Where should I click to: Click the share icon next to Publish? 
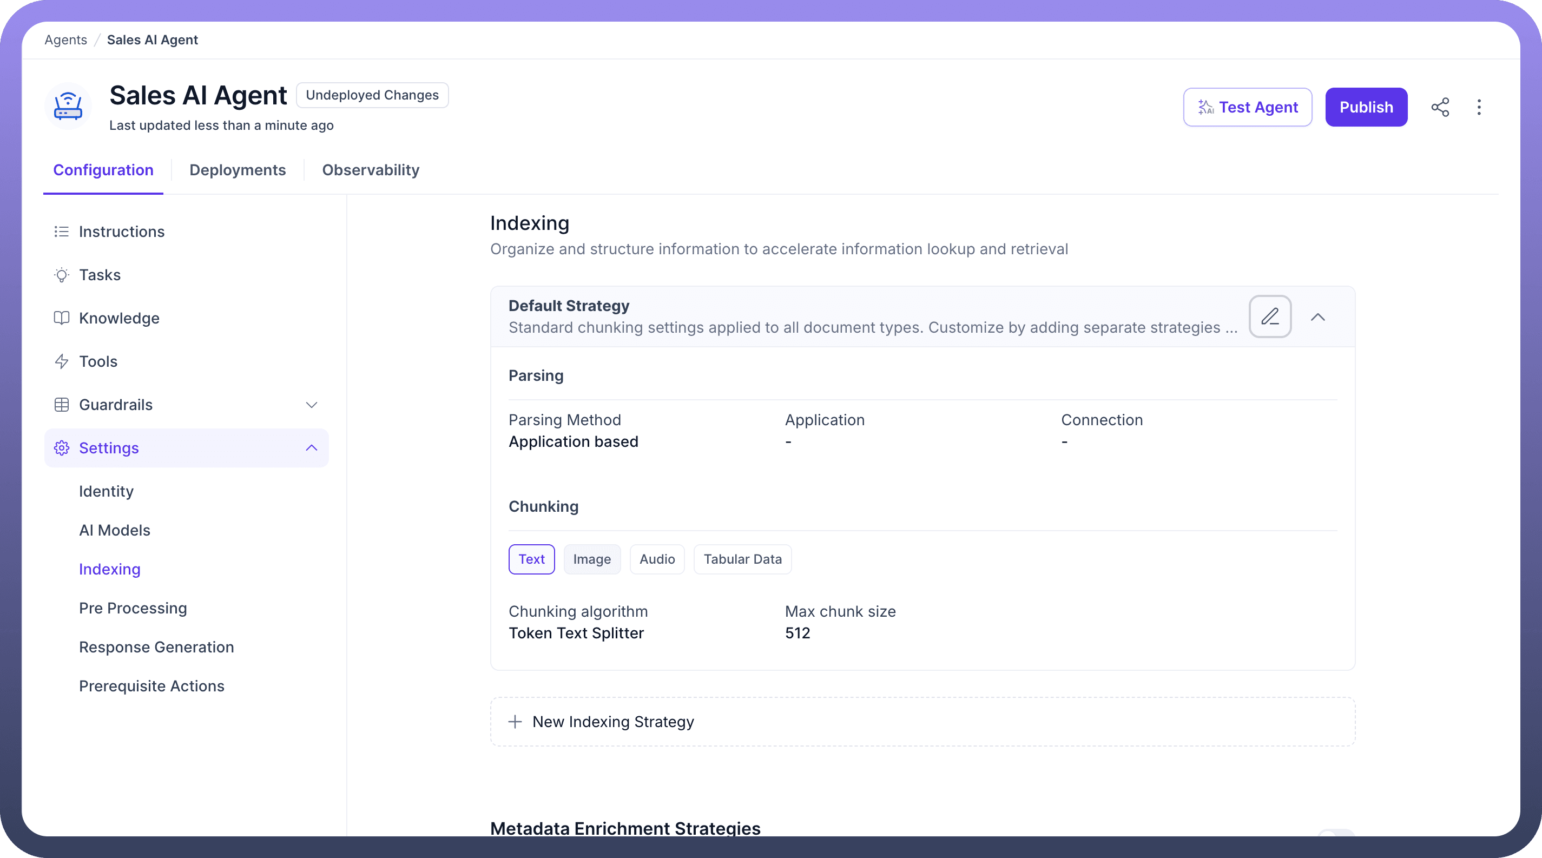[x=1440, y=107]
